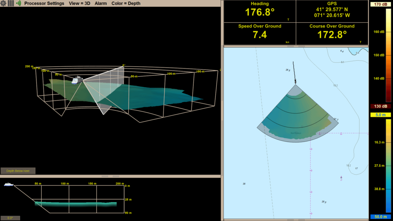Click latitude 41° 29.577' N

point(332,10)
